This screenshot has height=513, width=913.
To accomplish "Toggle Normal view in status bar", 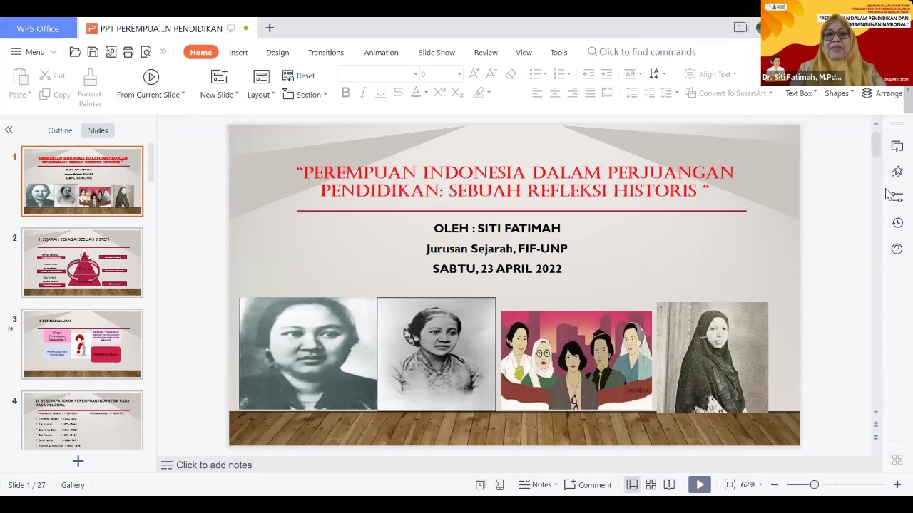I will click(x=632, y=485).
